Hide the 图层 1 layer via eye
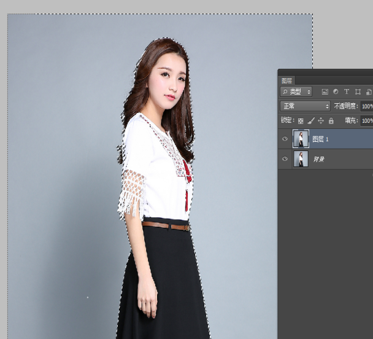Screen dimensions: 373x339 pyautogui.click(x=285, y=139)
